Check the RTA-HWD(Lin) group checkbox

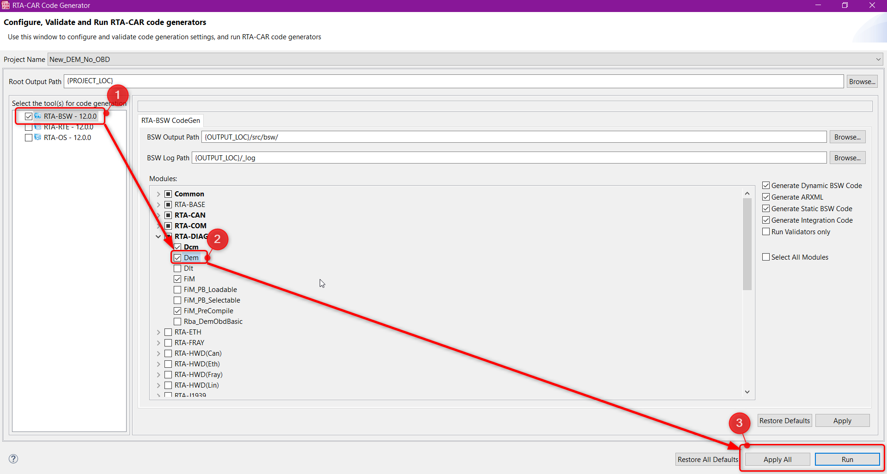168,385
